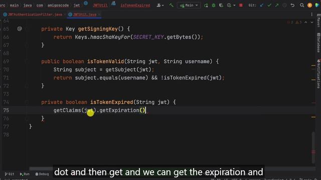The height and width of the screenshot is (180, 321).
Task: Open the Notifications tool window
Action: point(318,74)
